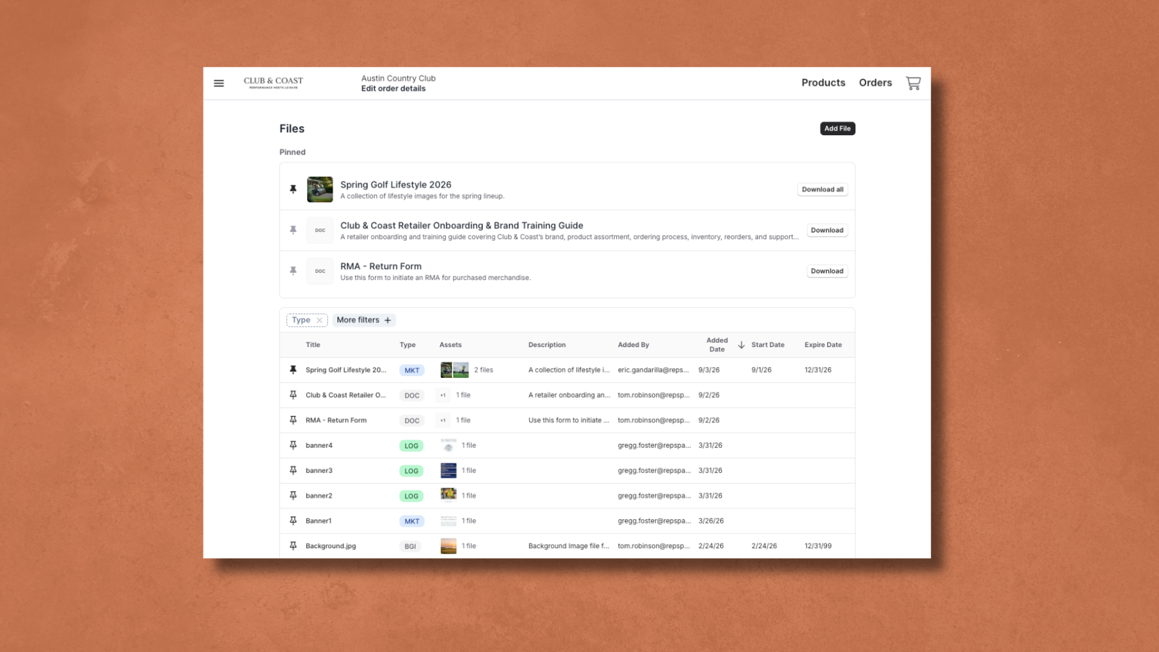Click eric.gandarilla email in Added By

(x=653, y=370)
